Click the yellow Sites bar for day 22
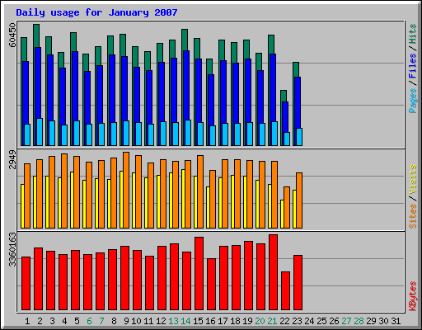Screen dimensions: 422x330 (282, 214)
